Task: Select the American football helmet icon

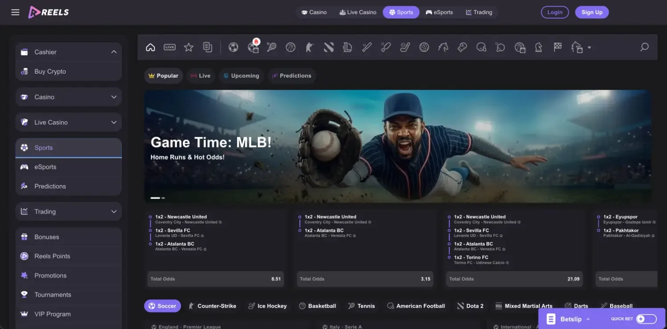Action: pos(481,47)
